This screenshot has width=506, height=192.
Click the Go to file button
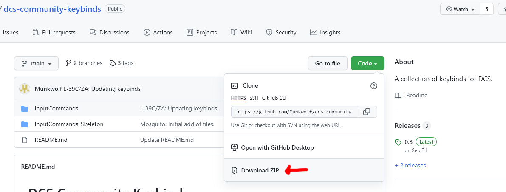click(328, 63)
